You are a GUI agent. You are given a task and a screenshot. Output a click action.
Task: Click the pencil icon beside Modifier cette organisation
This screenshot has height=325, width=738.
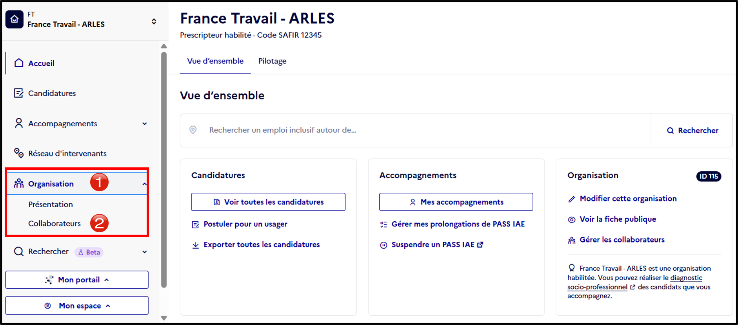click(572, 199)
